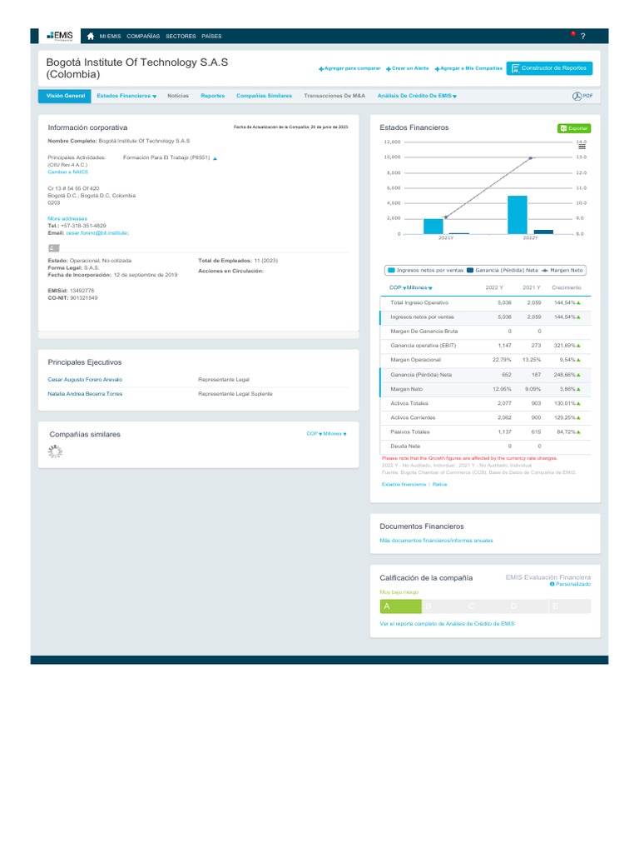Viewport: 639px width, 853px height.
Task: Open chart hamburger menu
Action: [582, 147]
